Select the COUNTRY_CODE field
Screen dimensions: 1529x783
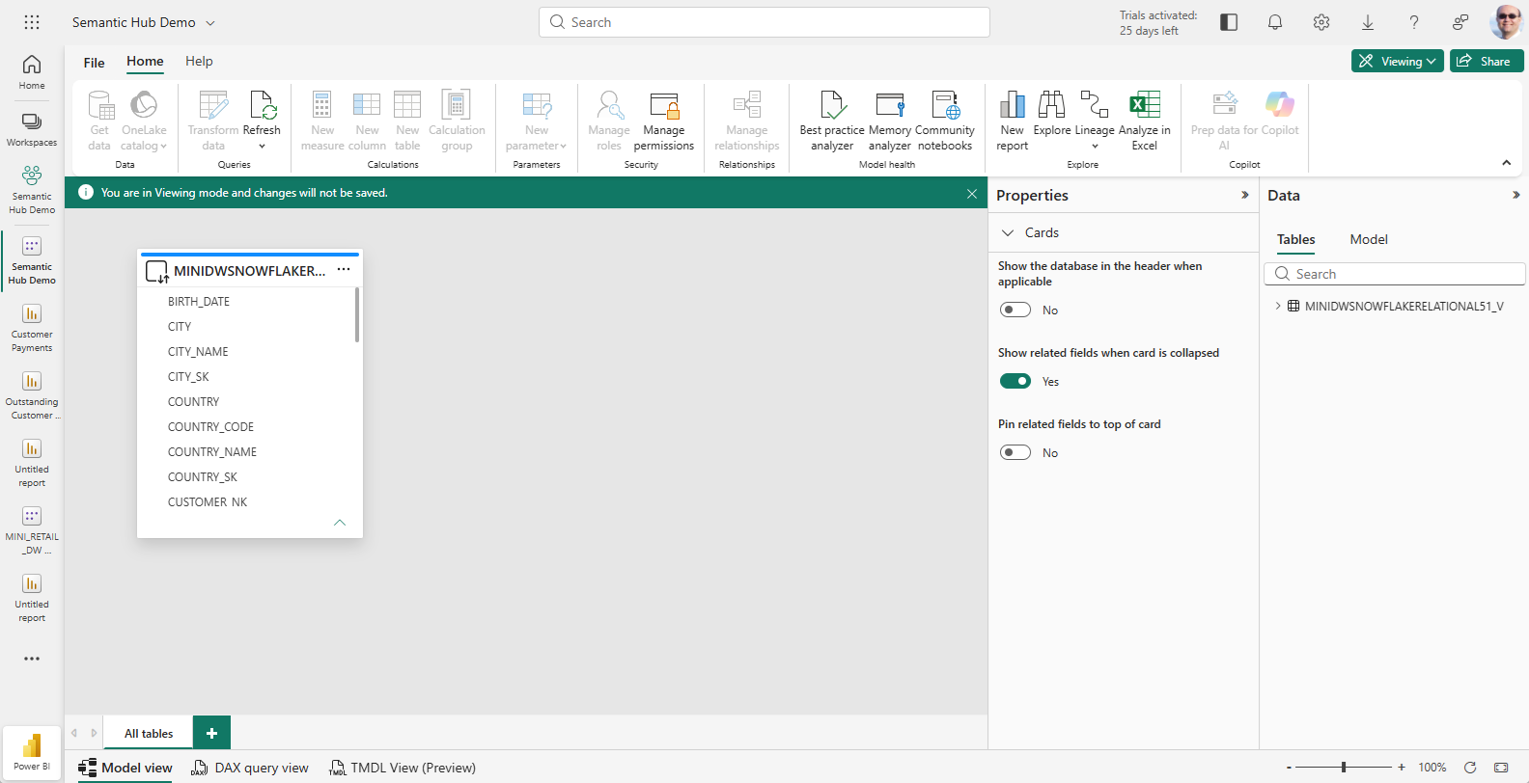click(x=210, y=427)
